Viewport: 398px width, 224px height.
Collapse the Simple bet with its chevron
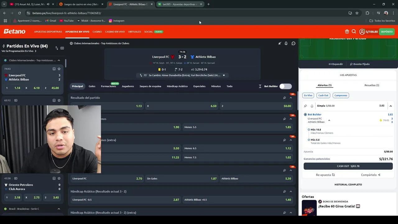tap(391, 106)
